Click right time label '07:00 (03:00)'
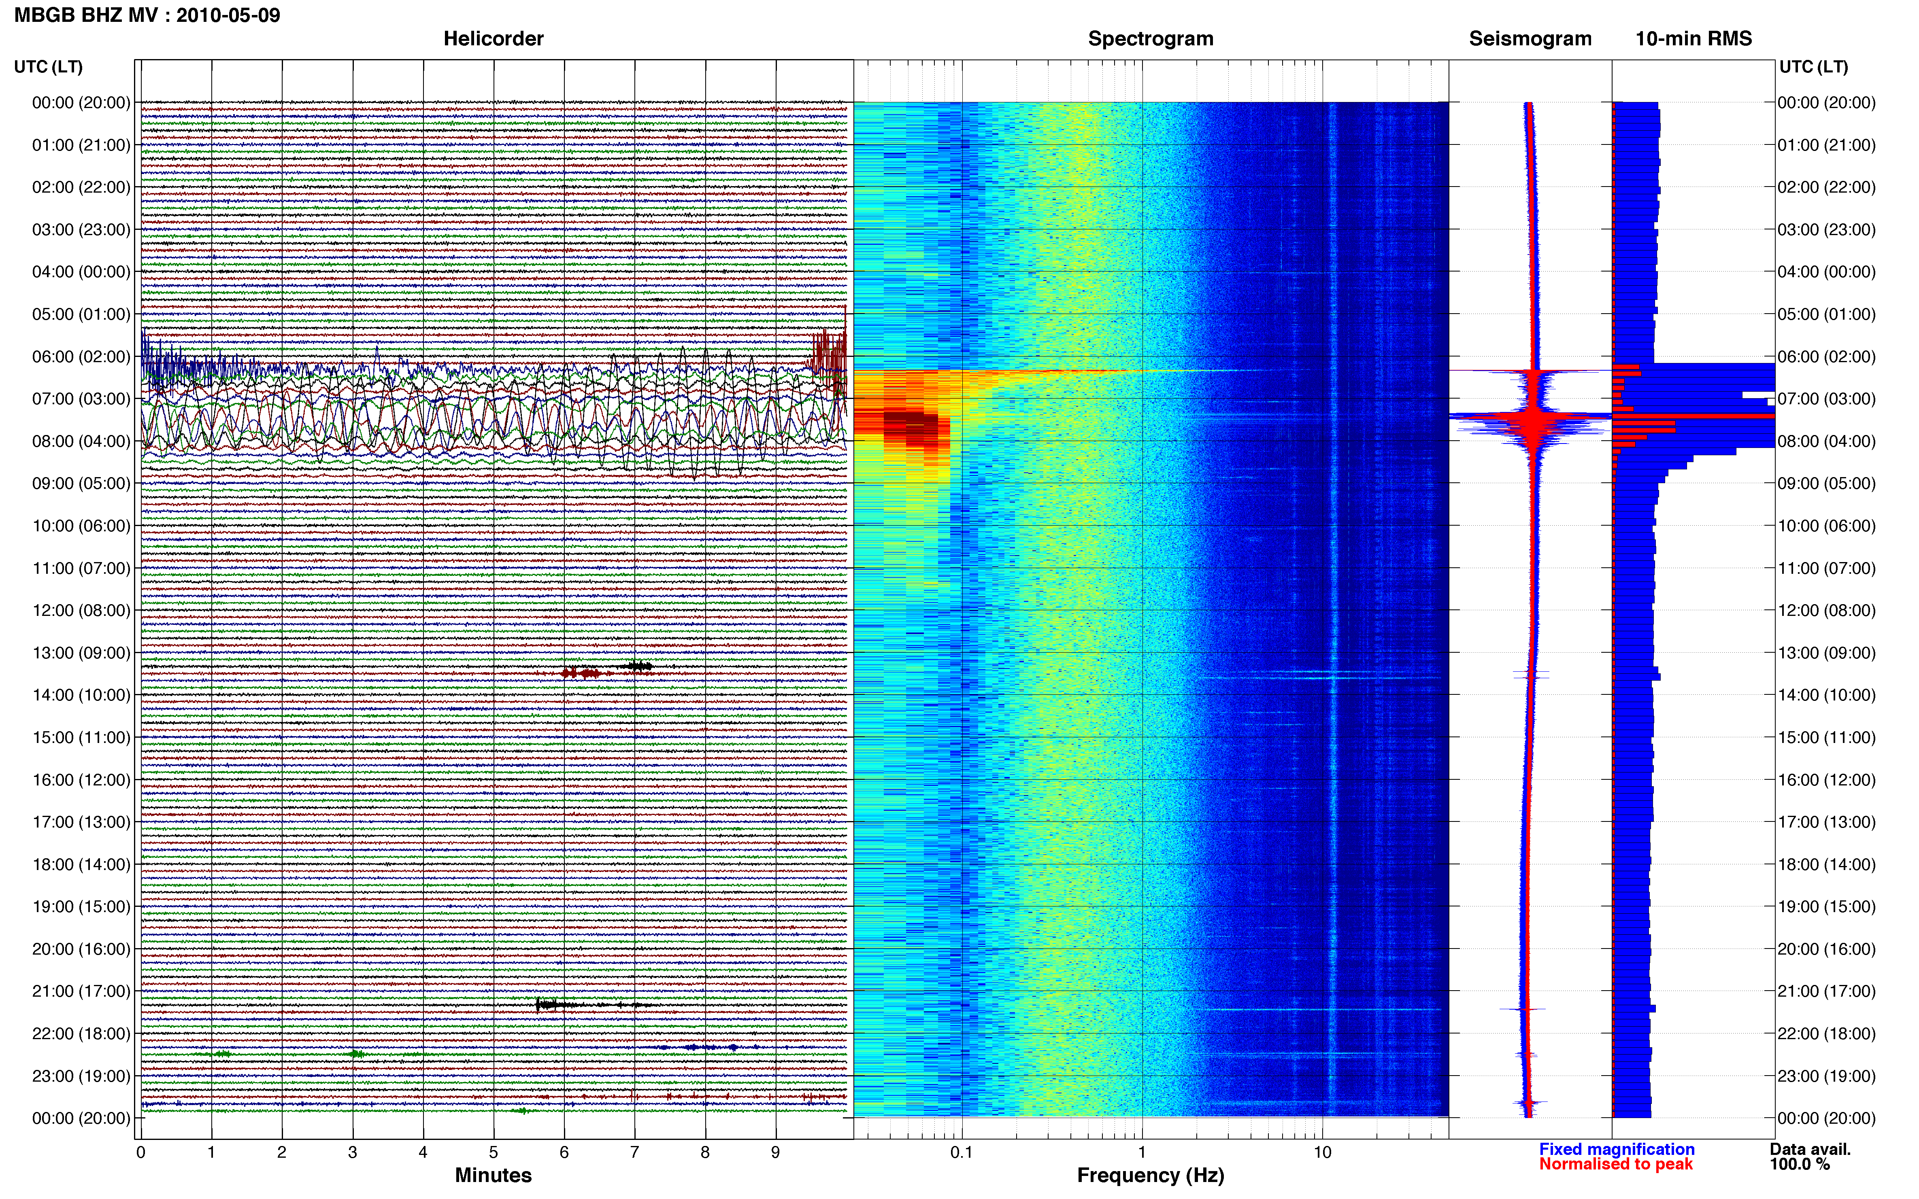The width and height of the screenshot is (1919, 1199). point(1827,399)
